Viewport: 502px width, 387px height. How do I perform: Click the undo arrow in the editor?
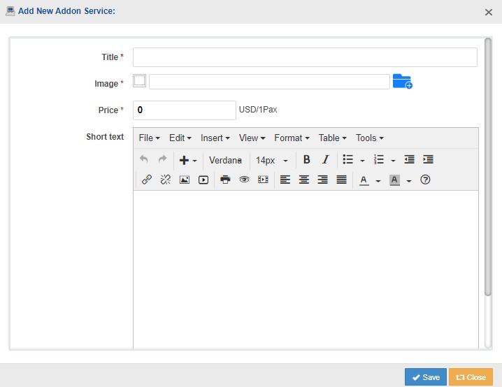144,159
